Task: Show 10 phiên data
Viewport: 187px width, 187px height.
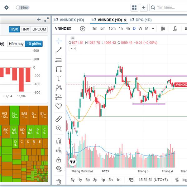Action: [34, 44]
